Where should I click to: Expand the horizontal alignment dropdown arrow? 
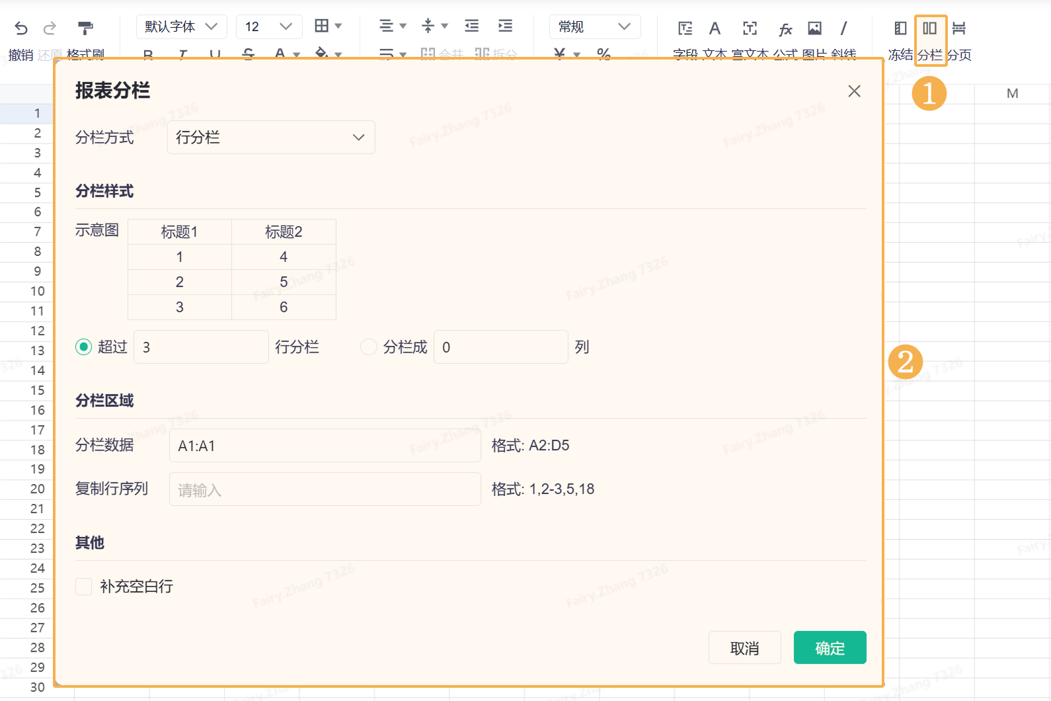pos(403,26)
